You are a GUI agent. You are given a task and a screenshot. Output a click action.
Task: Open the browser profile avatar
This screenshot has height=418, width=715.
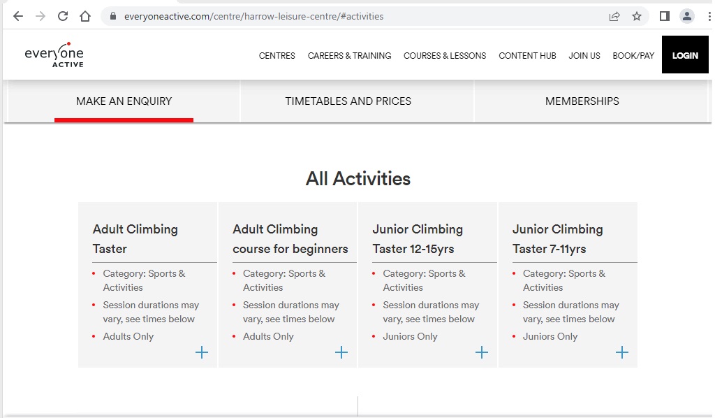[687, 17]
